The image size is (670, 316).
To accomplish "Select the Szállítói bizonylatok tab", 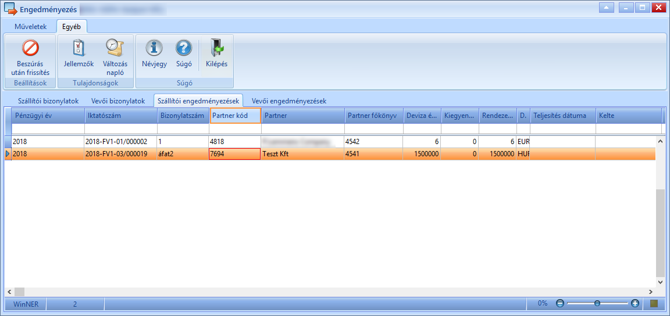I will [48, 101].
